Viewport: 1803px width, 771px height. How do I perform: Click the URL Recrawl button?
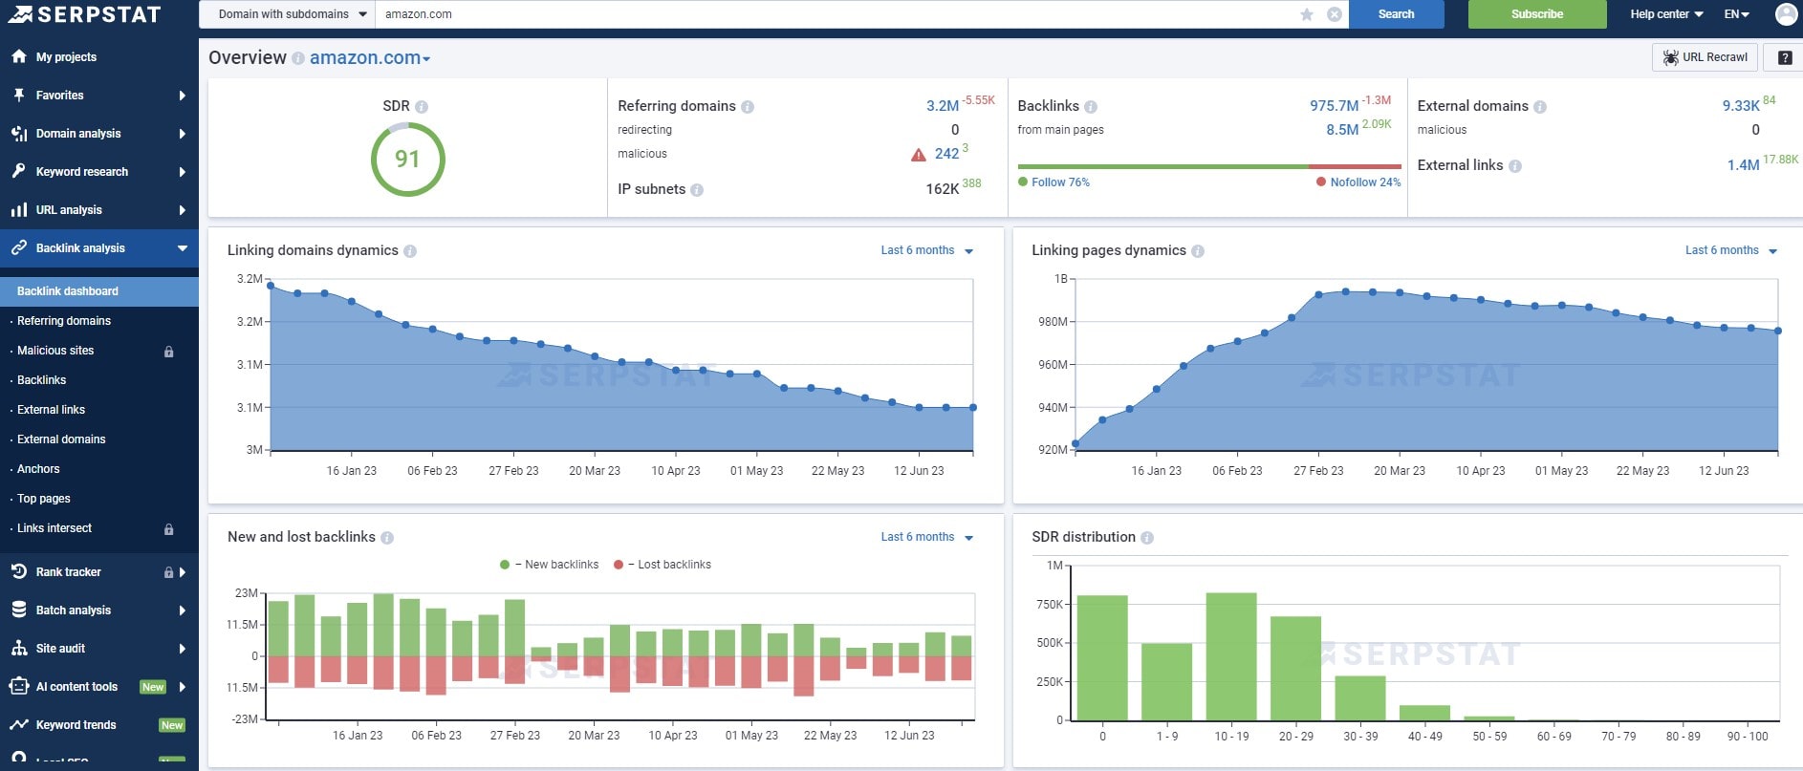1705,57
